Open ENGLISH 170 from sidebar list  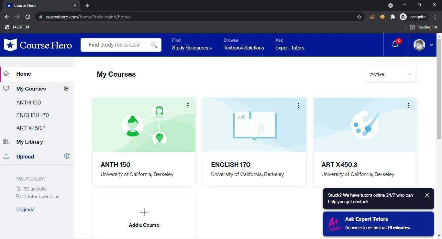tap(33, 115)
